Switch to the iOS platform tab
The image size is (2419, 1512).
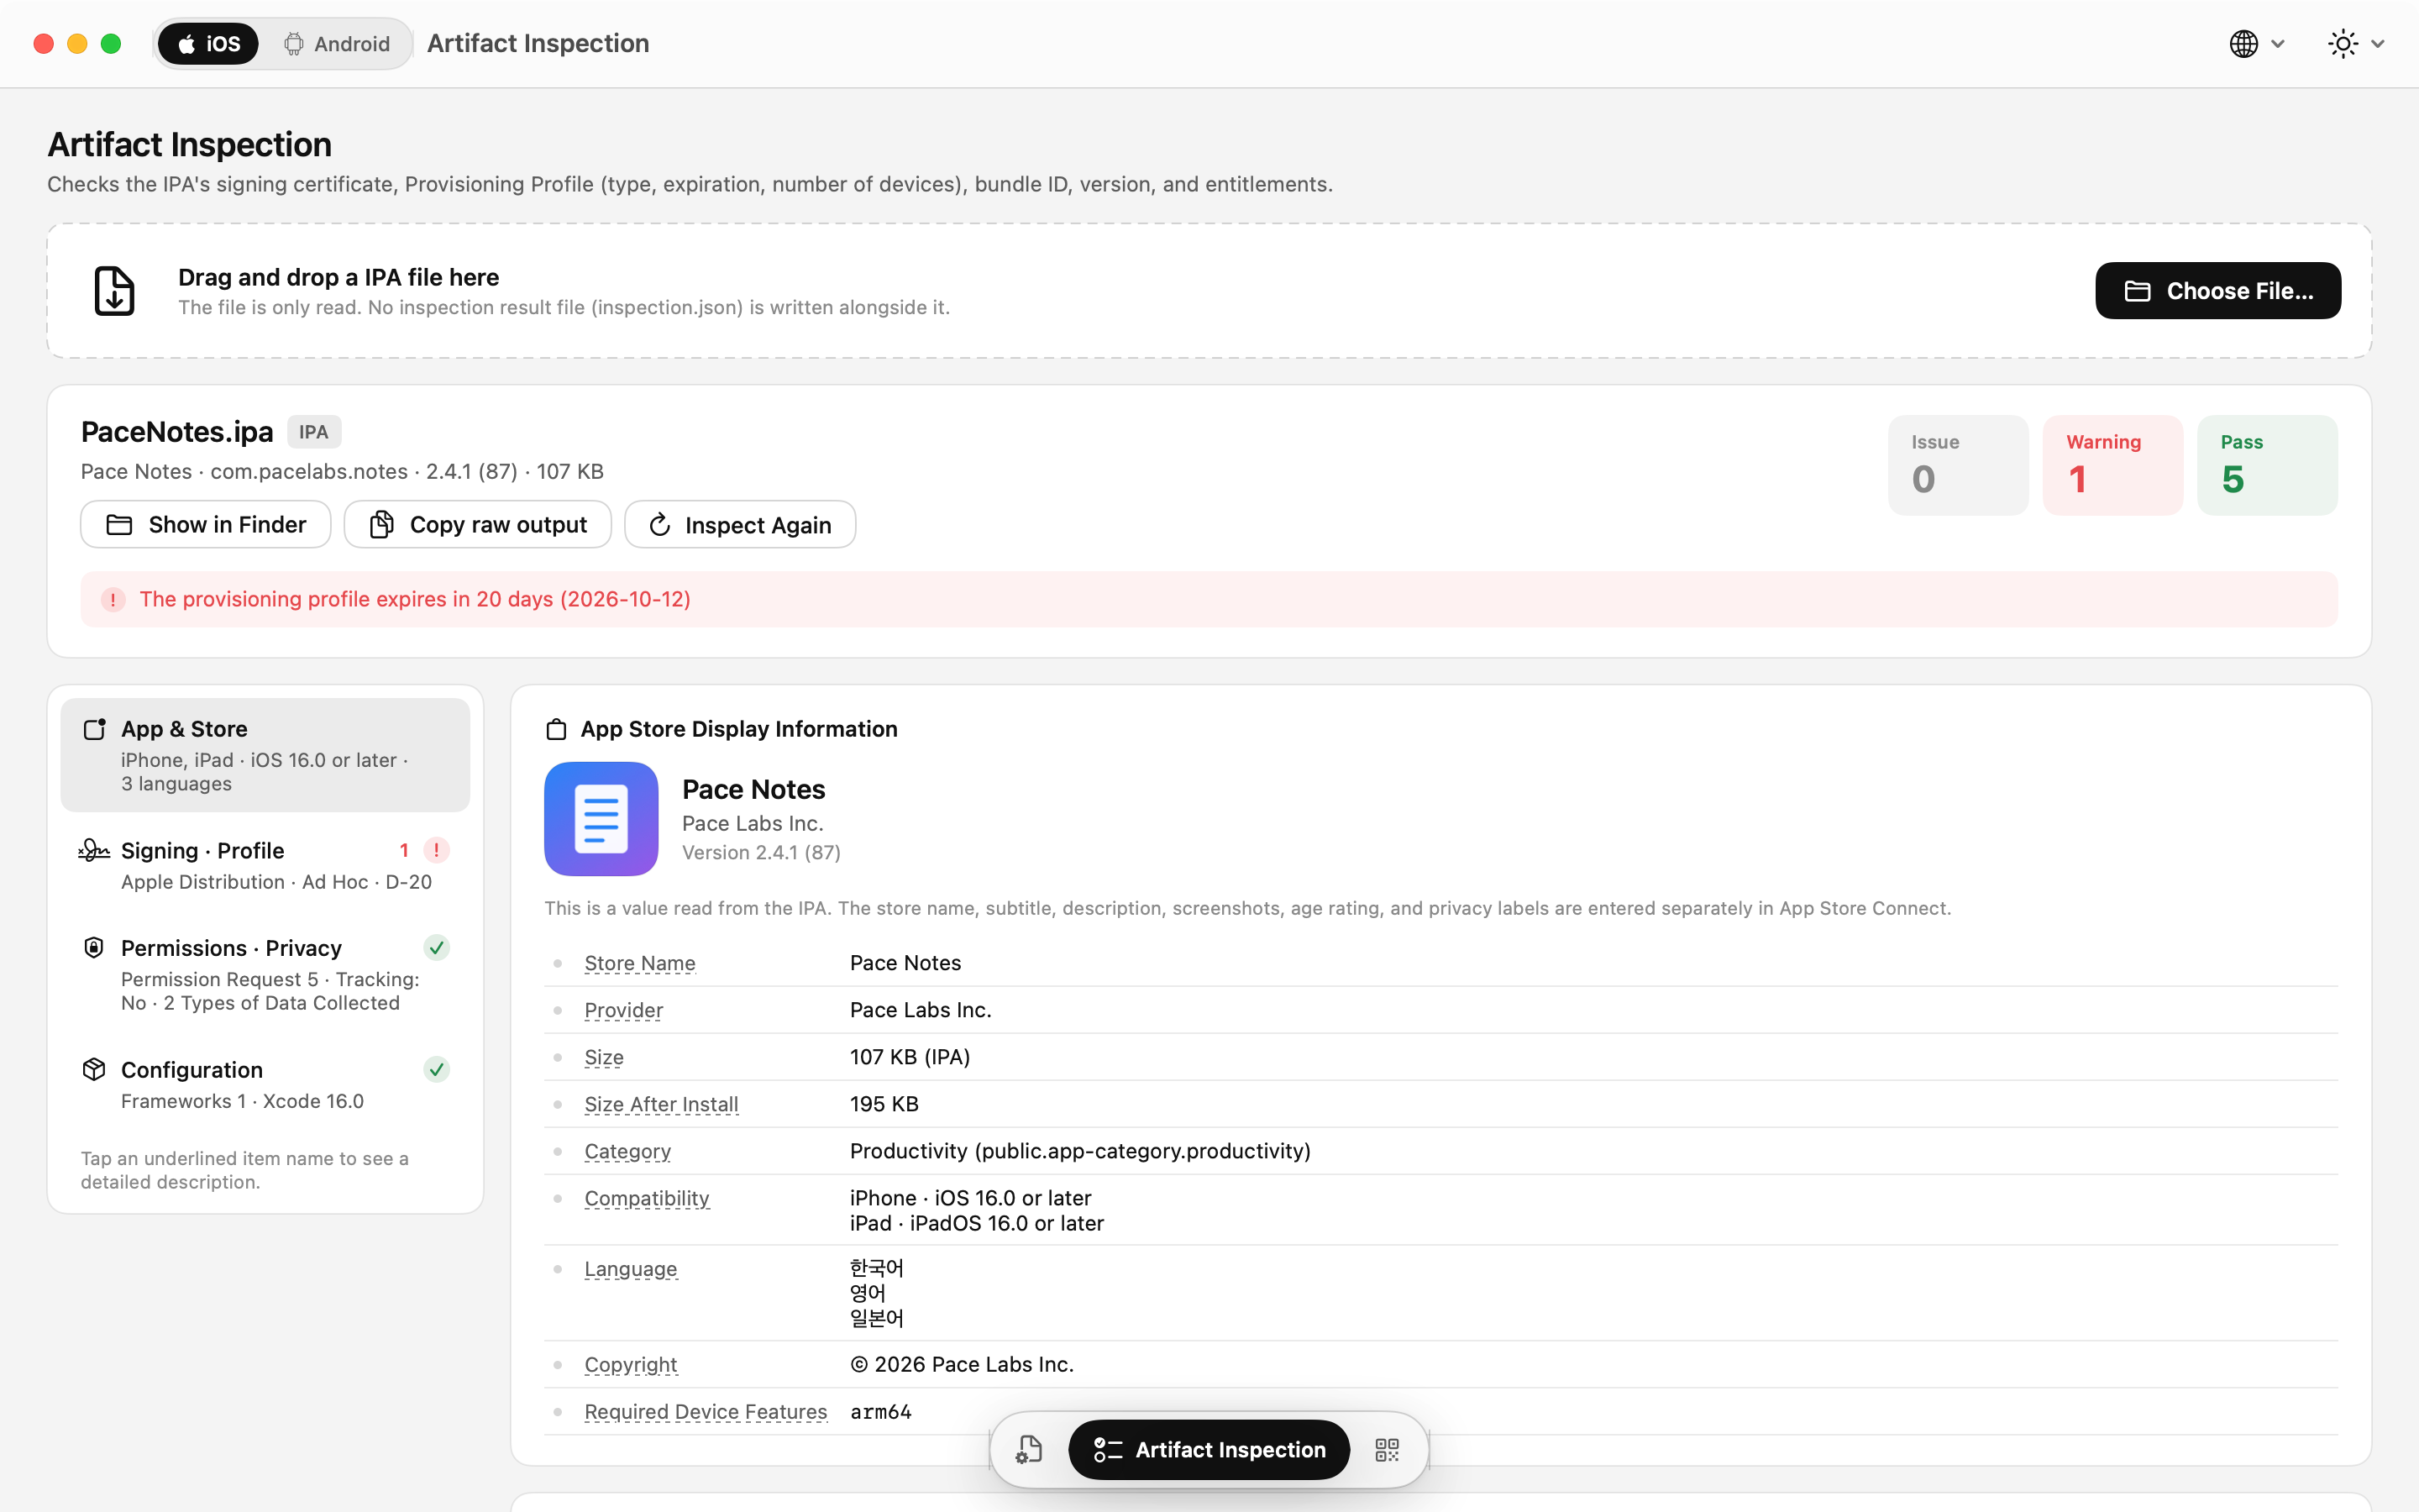(x=208, y=44)
